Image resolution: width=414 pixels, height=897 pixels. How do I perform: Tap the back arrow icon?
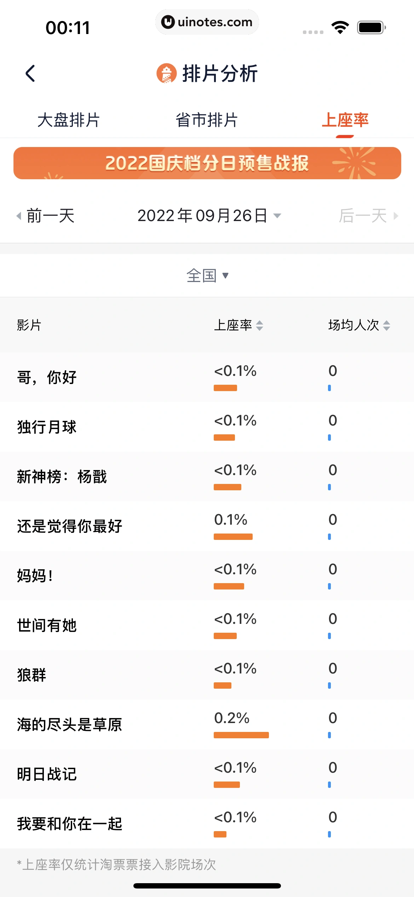[30, 73]
